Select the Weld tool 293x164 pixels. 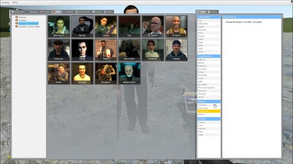(209, 48)
